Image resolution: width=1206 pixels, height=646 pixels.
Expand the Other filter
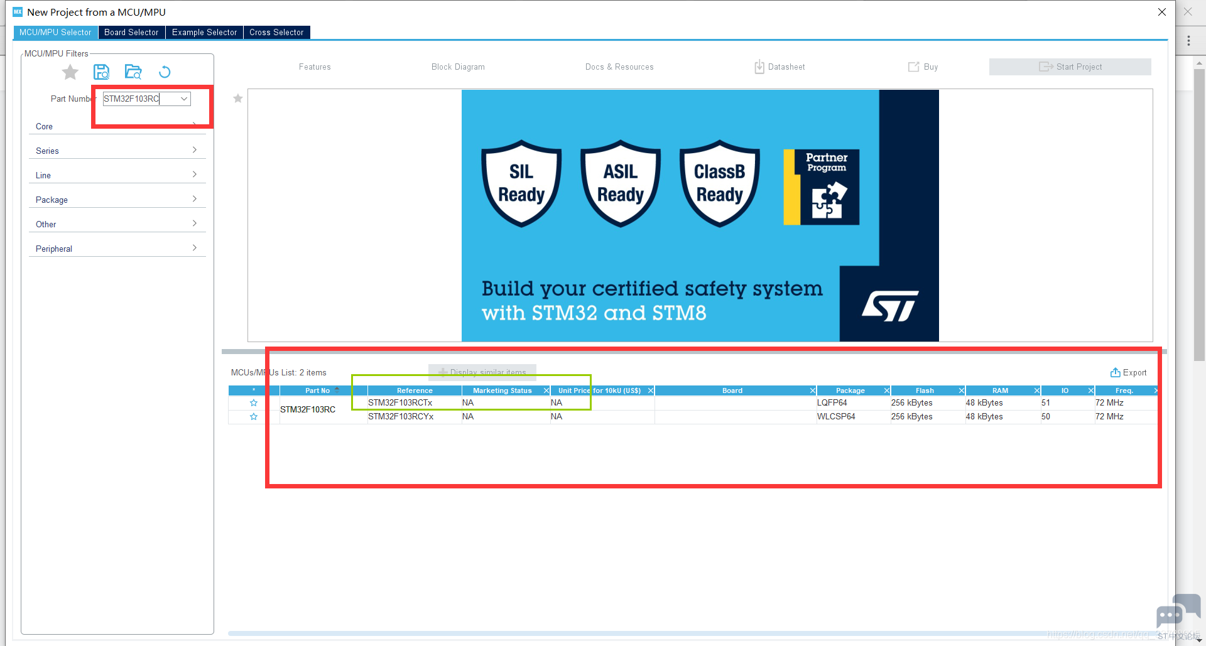(117, 224)
